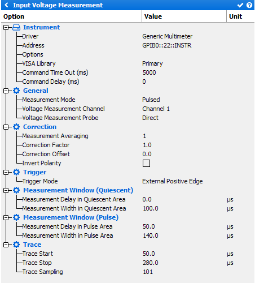This screenshot has height=283, width=255.
Task: Click the Correction section gear icon
Action: point(16,127)
